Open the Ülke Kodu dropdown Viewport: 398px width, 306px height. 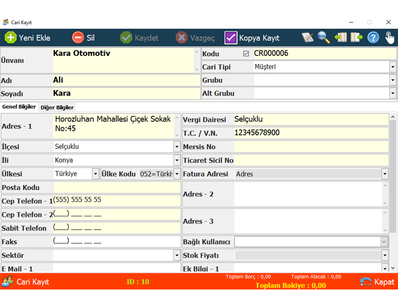pos(177,174)
